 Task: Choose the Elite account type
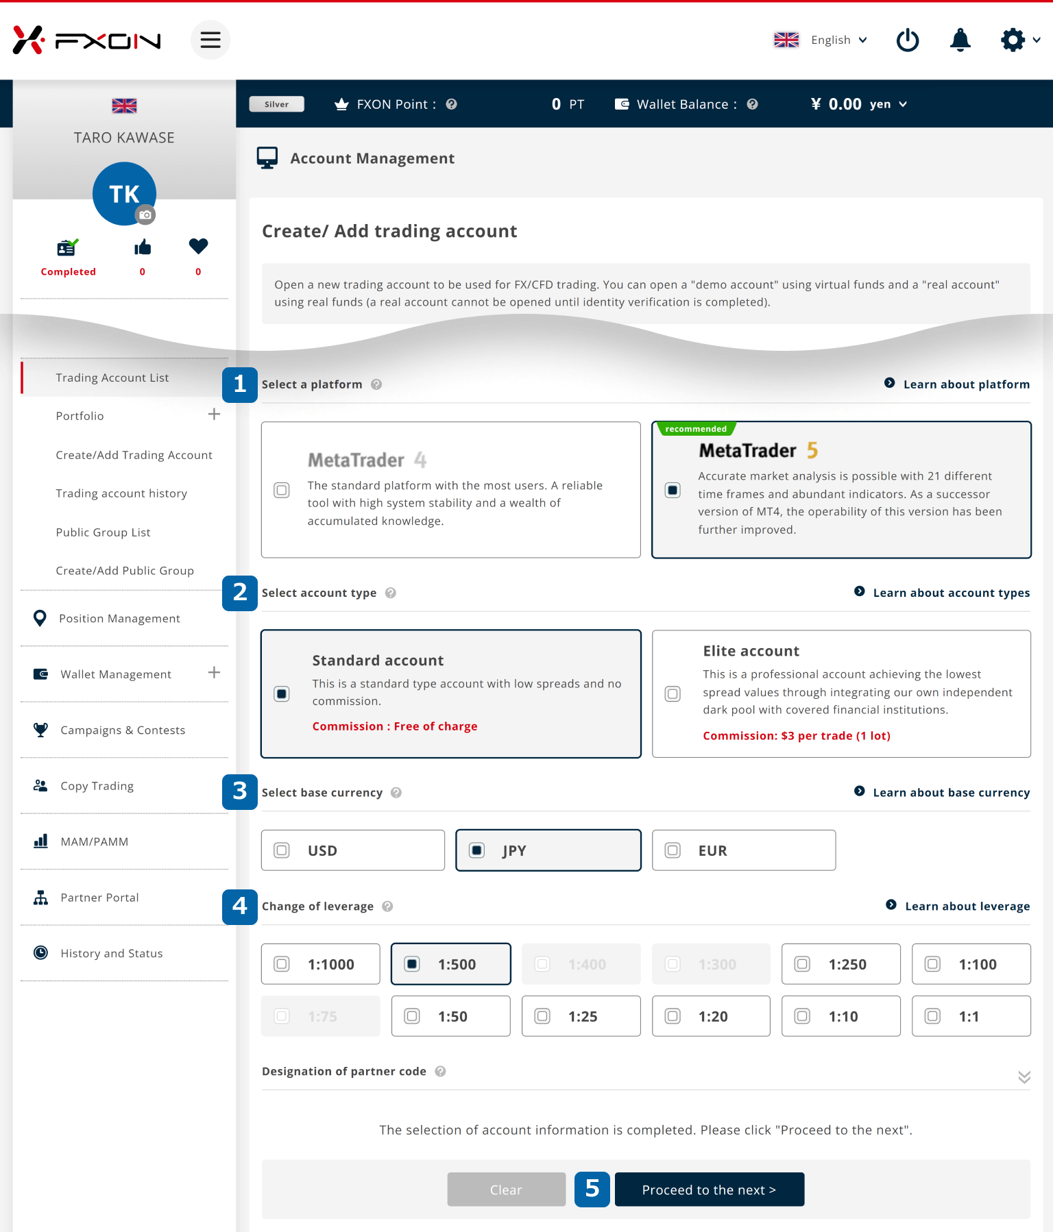pyautogui.click(x=841, y=694)
